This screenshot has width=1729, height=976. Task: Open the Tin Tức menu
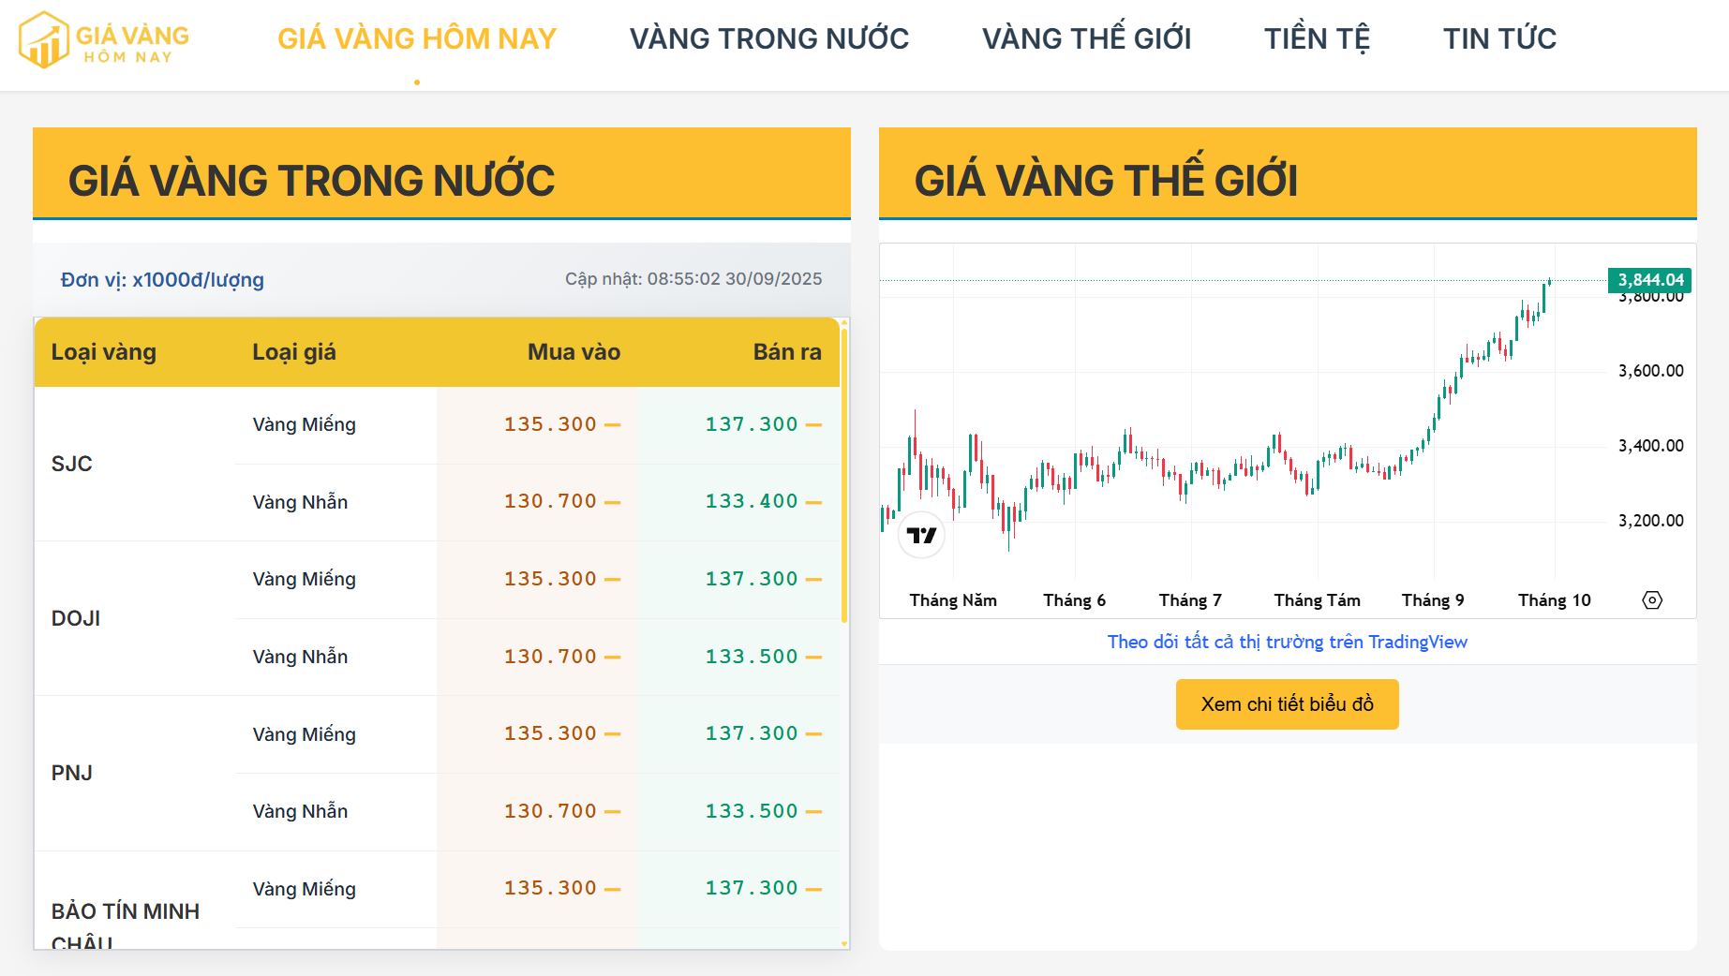pyautogui.click(x=1499, y=39)
